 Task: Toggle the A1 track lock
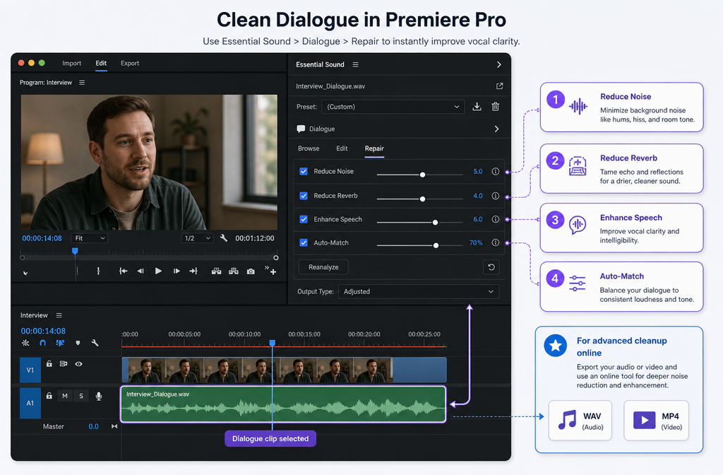[49, 396]
